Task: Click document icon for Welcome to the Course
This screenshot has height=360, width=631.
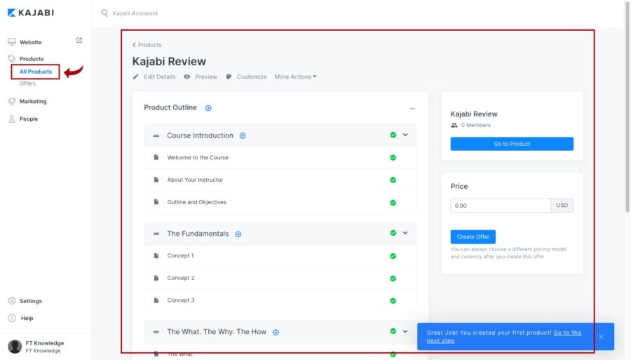Action: click(x=156, y=157)
